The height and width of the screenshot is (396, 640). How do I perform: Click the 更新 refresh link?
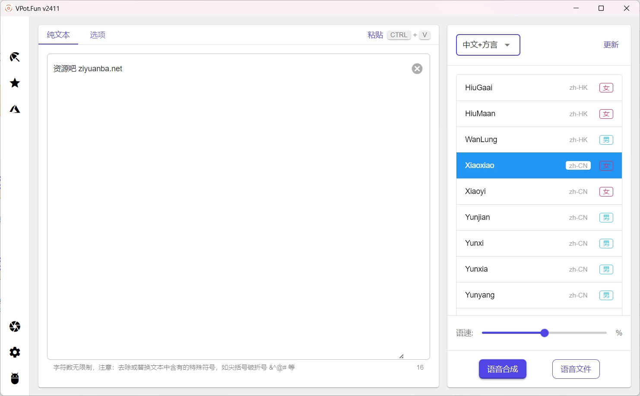point(611,44)
